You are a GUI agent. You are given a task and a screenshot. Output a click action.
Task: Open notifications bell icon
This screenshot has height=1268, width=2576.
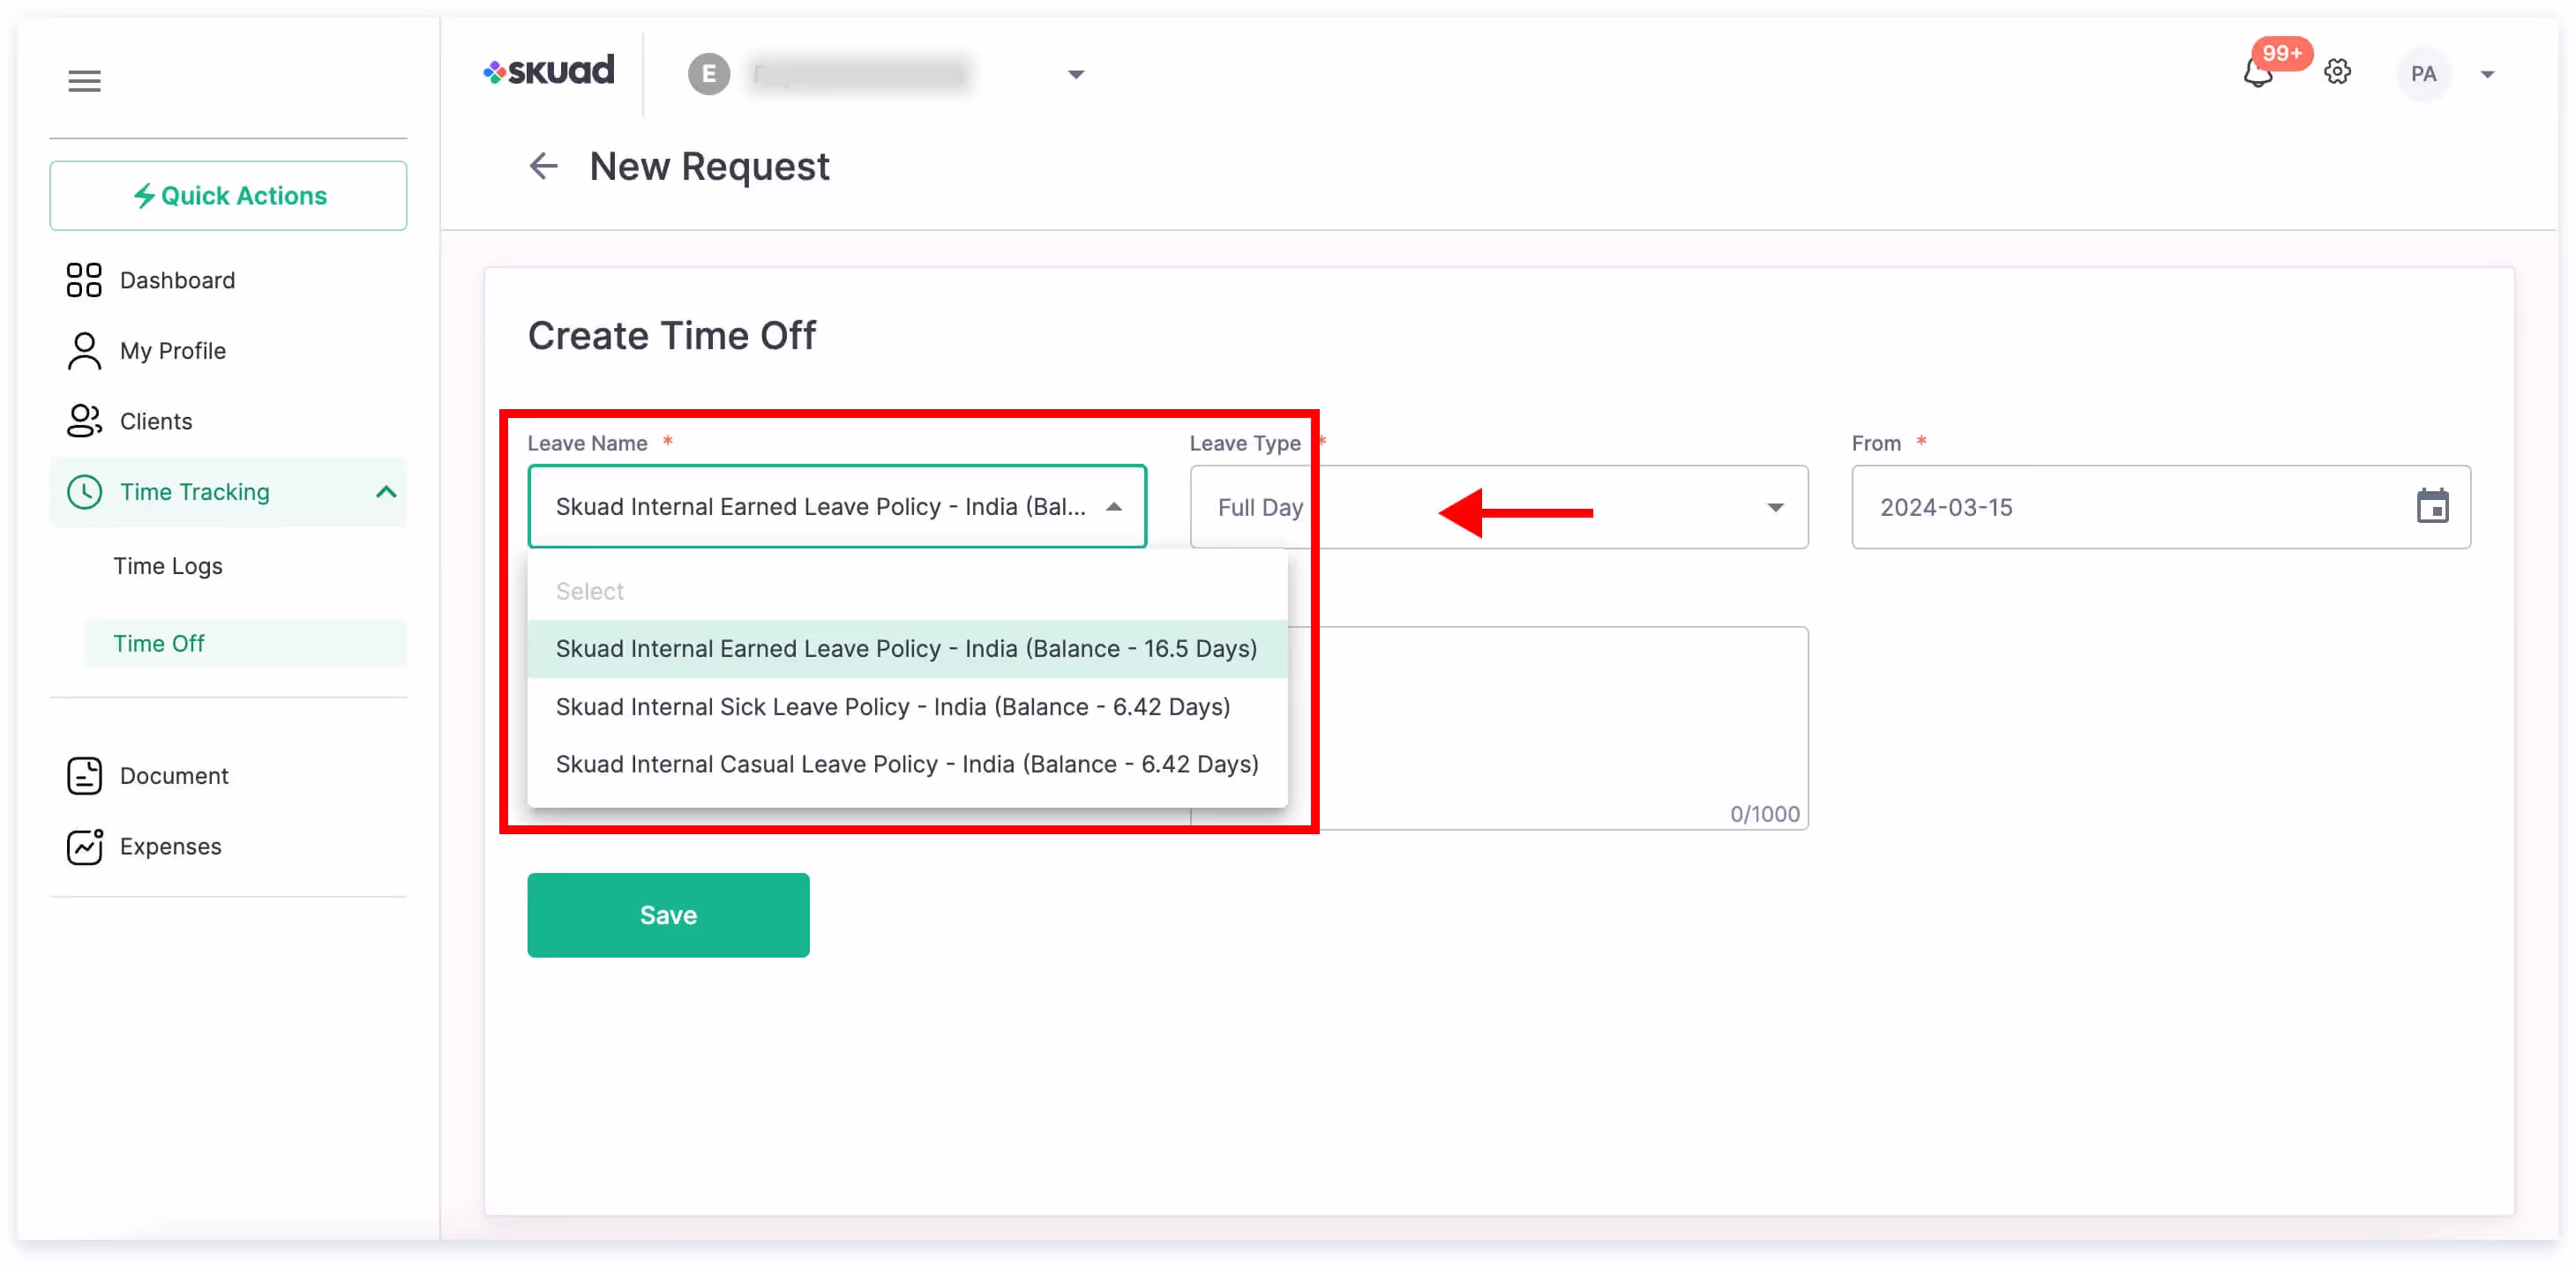point(2257,73)
